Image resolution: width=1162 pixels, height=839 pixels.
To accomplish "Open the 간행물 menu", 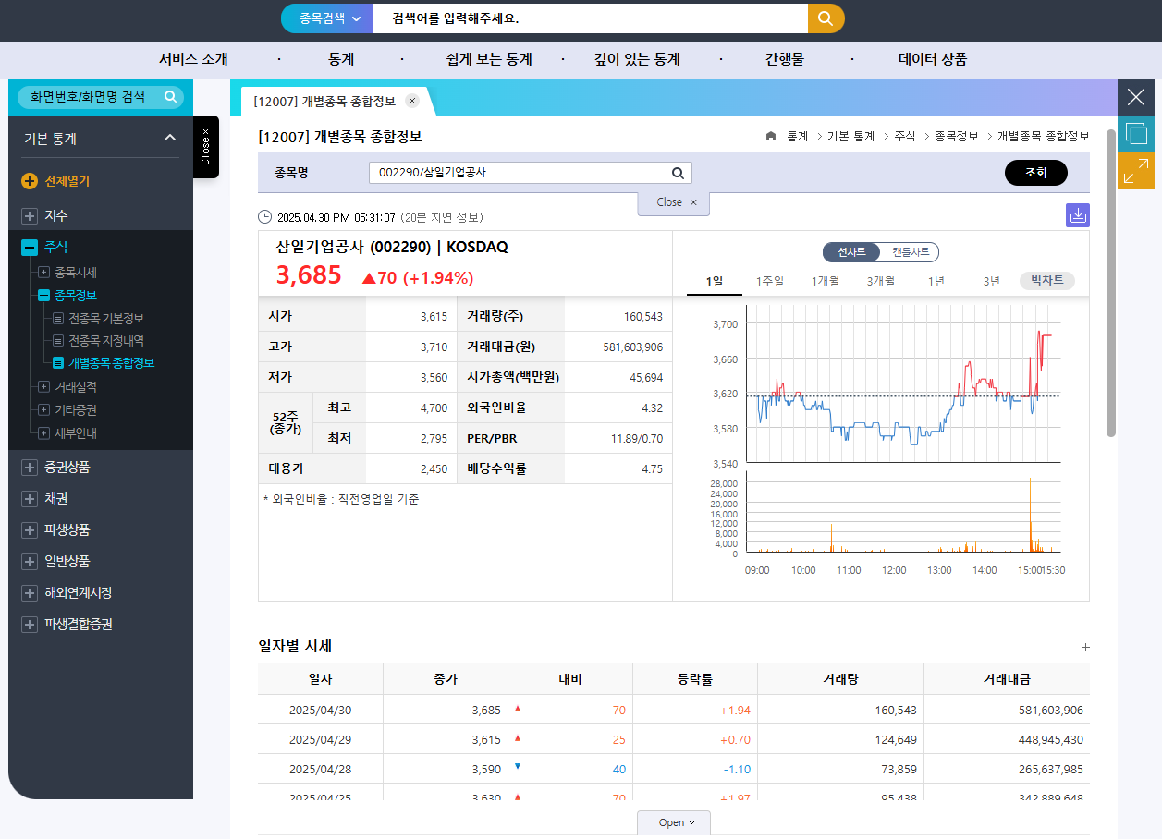I will (x=785, y=59).
